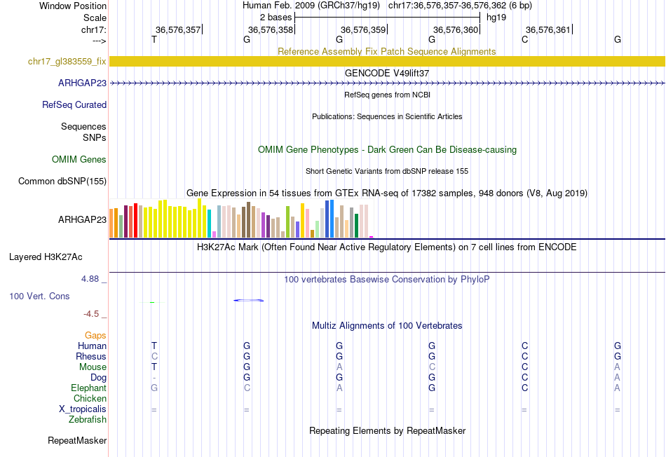Click the OMIM Genes track label
This screenshot has height=457, width=666.
pos(79,160)
